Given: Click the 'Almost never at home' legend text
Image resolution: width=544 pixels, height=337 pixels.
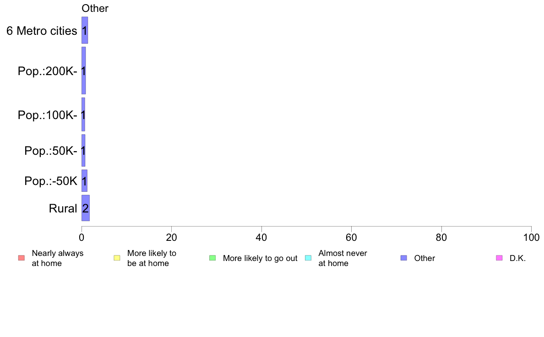Looking at the screenshot, I should 343,258.
